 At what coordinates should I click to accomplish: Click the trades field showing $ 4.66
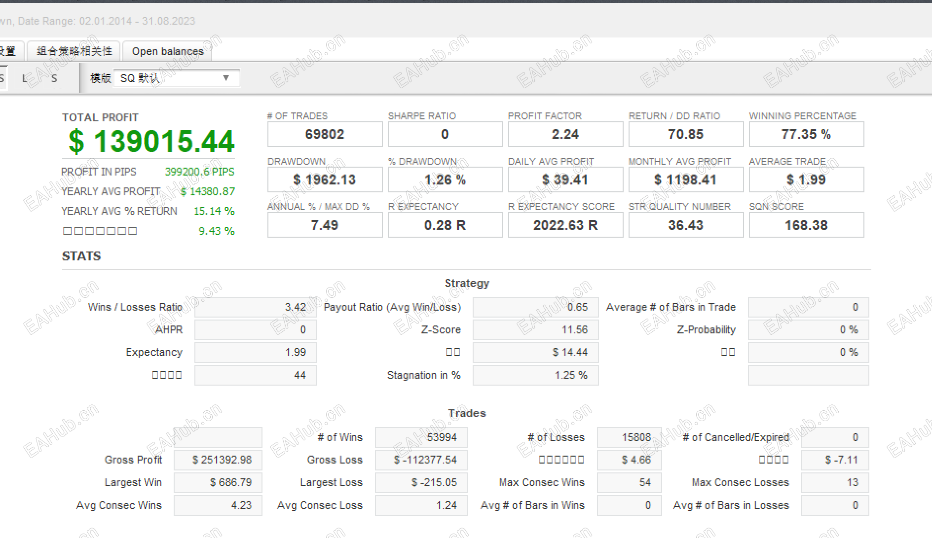629,460
